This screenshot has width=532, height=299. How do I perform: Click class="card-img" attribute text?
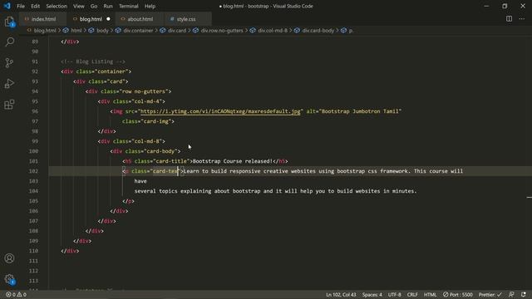coord(148,121)
